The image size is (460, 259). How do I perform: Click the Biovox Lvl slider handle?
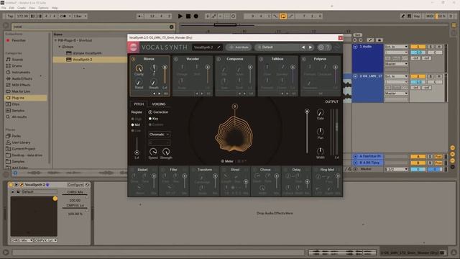[165, 67]
